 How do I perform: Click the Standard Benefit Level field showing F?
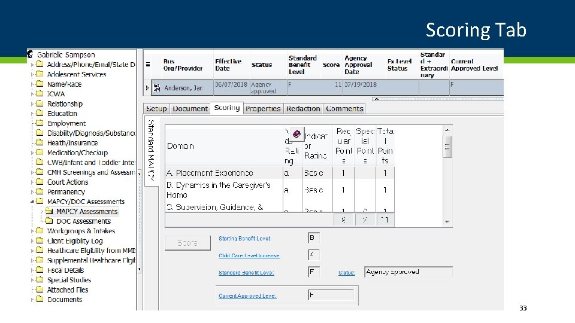313,272
